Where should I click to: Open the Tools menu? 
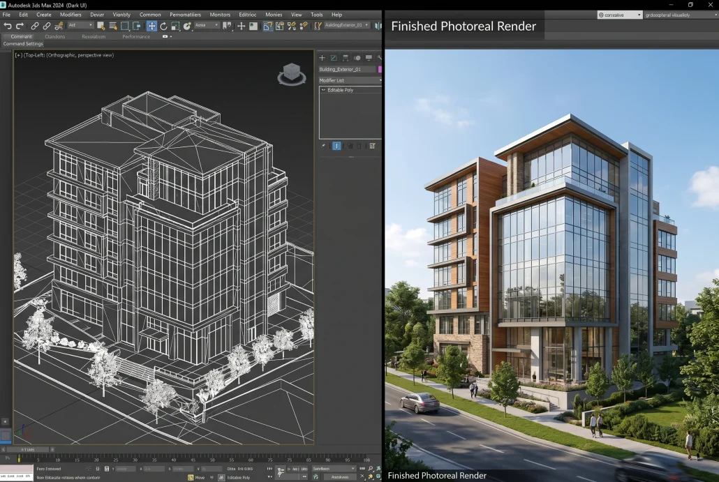316,15
